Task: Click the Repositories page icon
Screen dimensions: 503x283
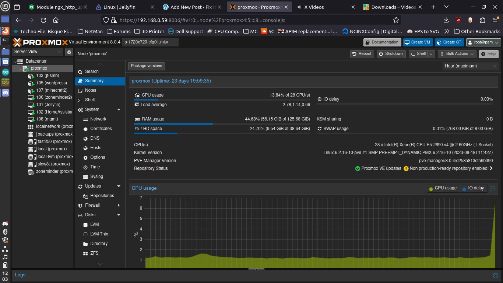Action: [85, 196]
